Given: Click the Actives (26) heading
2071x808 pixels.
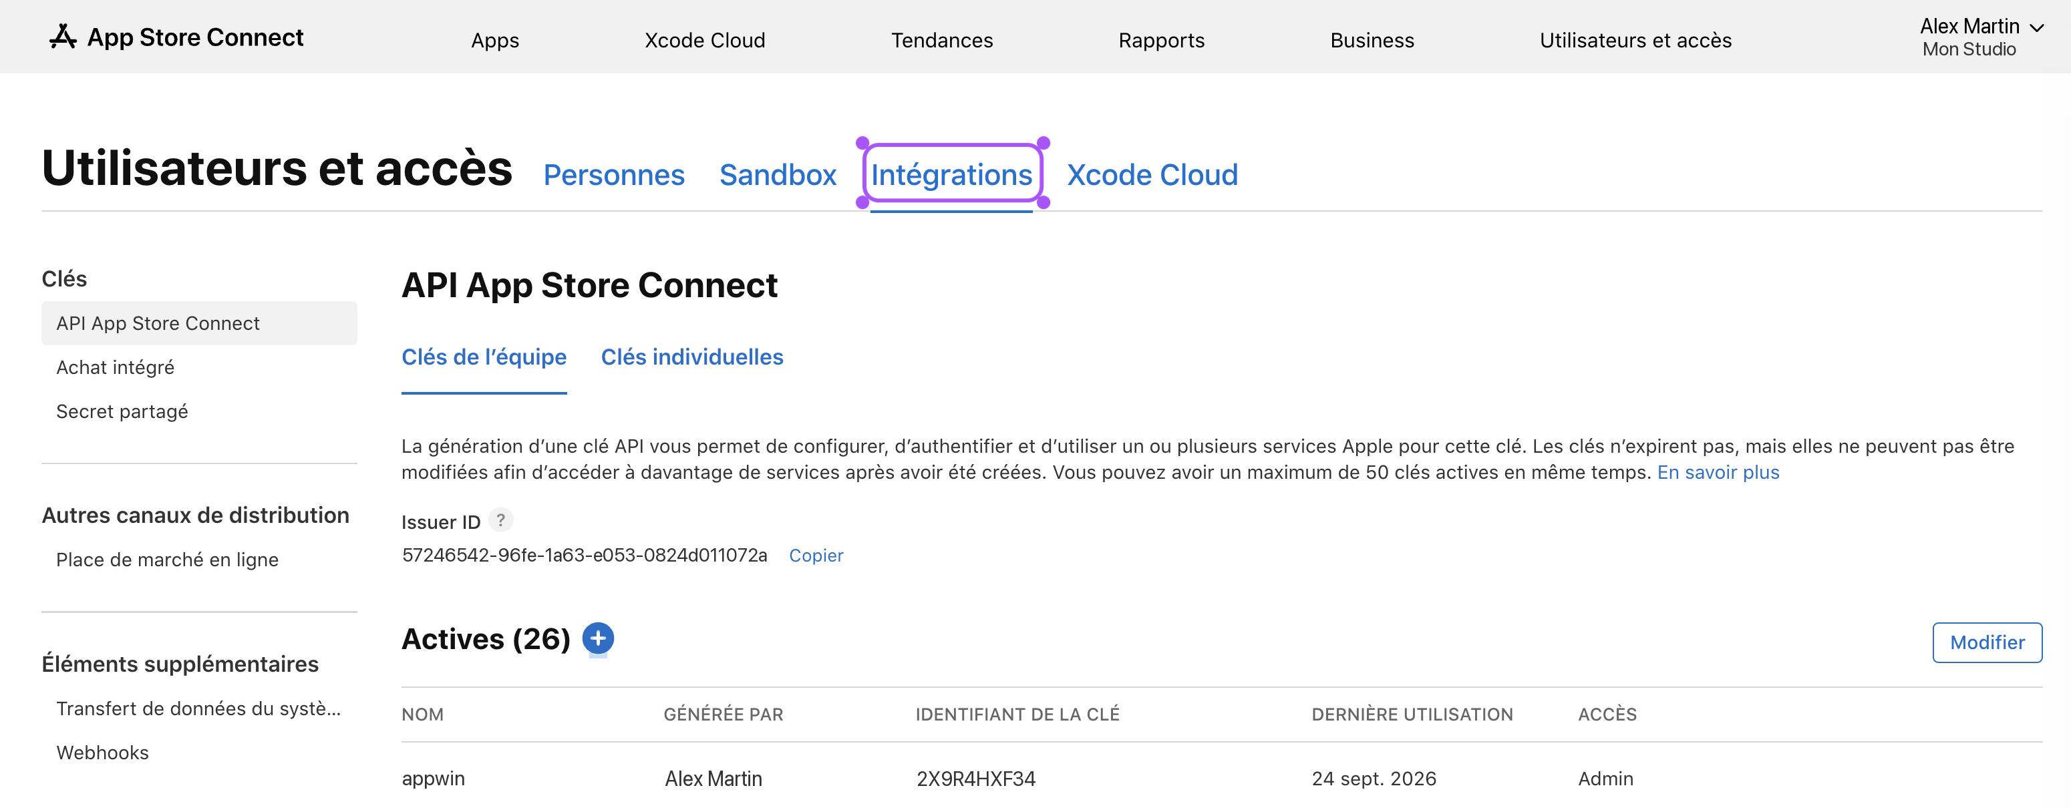Looking at the screenshot, I should click(x=486, y=639).
